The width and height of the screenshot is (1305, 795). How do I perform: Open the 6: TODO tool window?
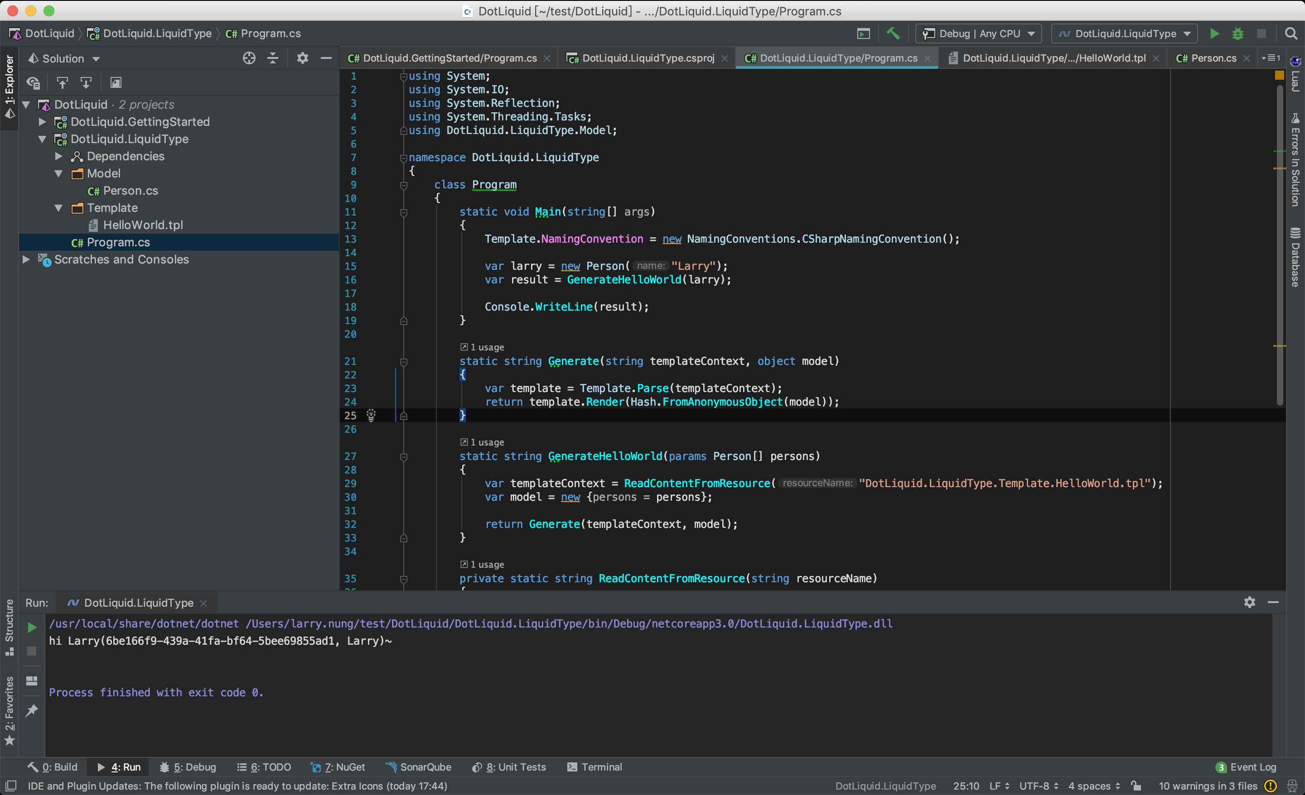[x=264, y=767]
